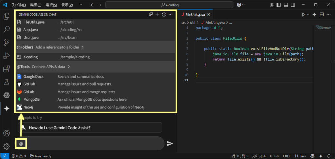Screen dimensions: 335x159
Task: Open the Testing flask view
Action: click(7, 82)
